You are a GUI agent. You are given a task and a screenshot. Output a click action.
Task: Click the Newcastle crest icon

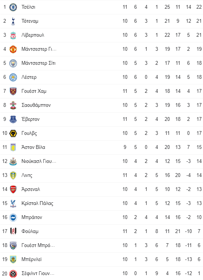pos(13,161)
